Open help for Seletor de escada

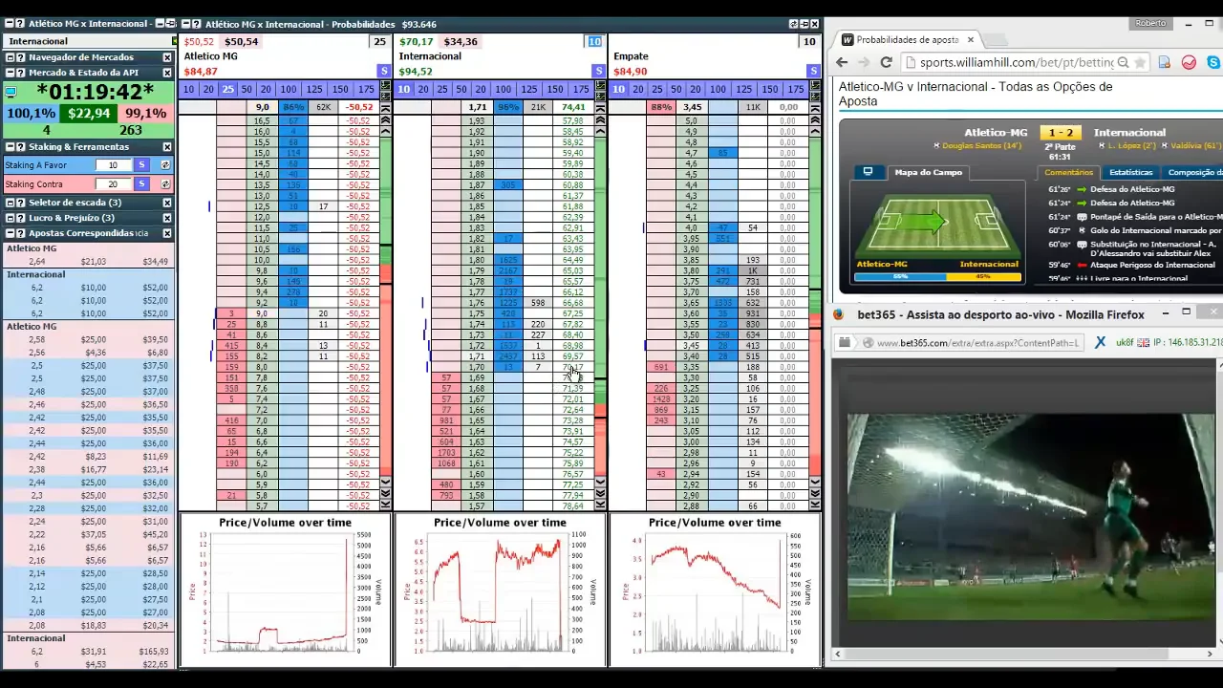pyautogui.click(x=20, y=203)
